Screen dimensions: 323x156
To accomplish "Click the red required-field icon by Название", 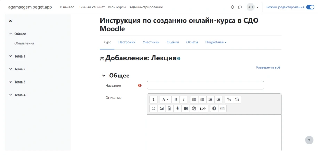I will pos(140,85).
